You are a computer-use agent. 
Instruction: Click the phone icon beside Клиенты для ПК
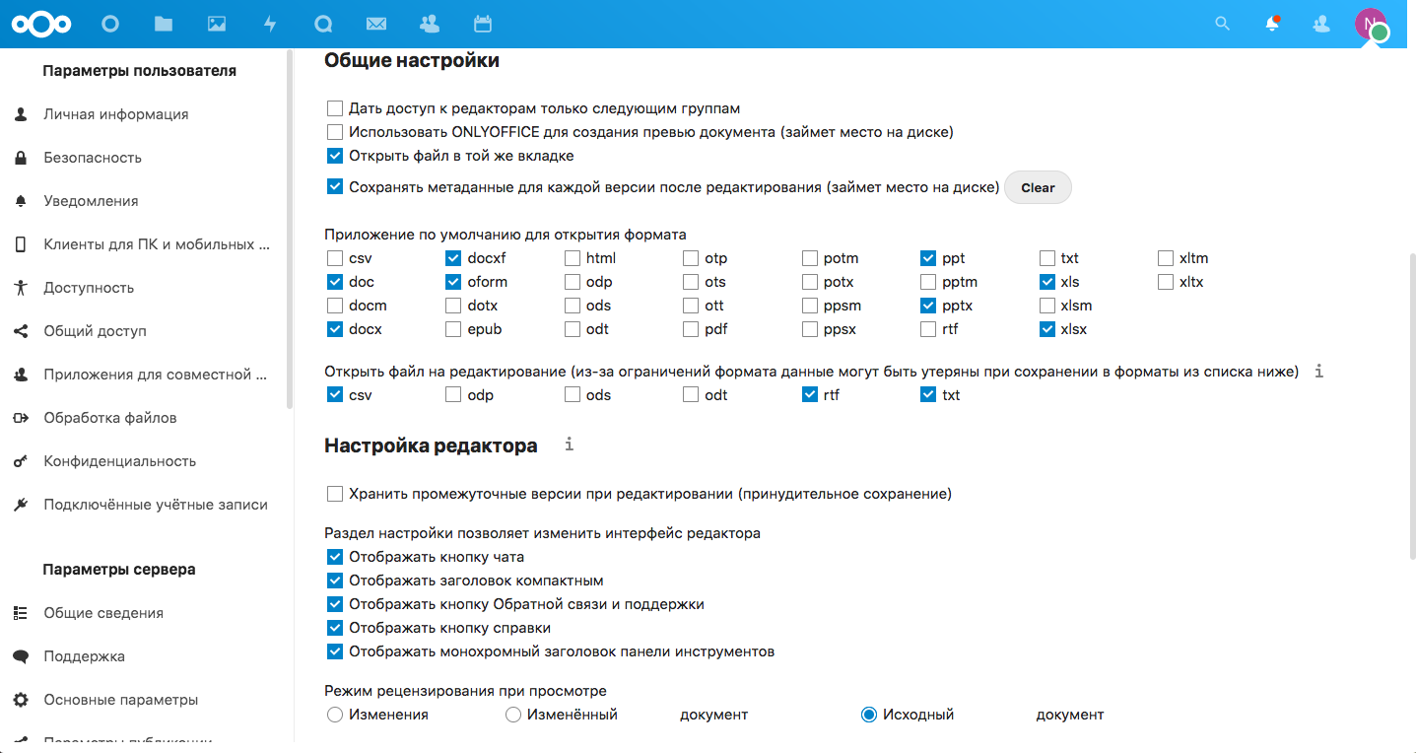click(x=21, y=244)
